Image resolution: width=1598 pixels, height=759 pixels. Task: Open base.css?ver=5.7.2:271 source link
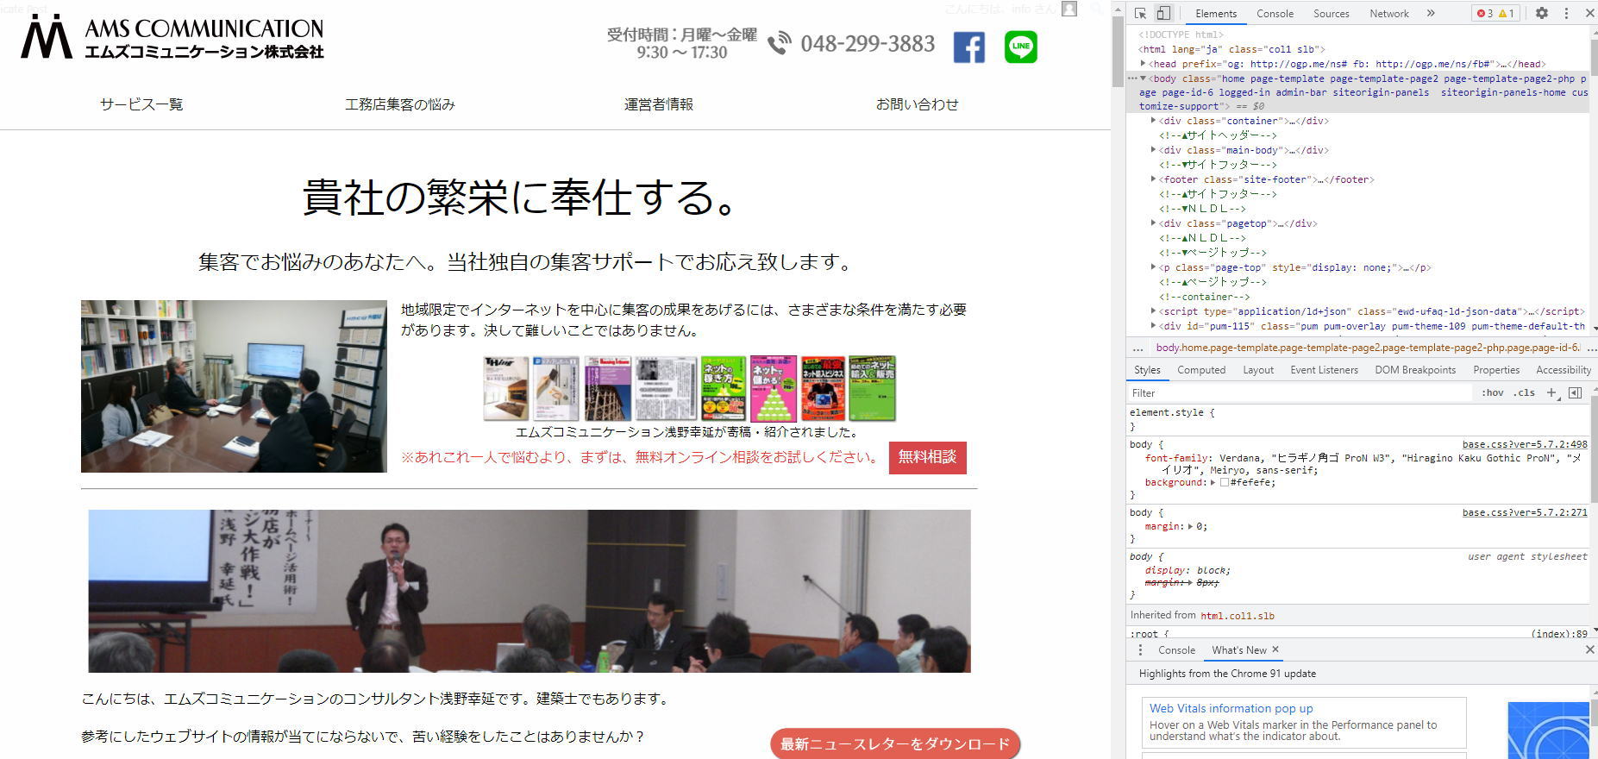coord(1525,512)
